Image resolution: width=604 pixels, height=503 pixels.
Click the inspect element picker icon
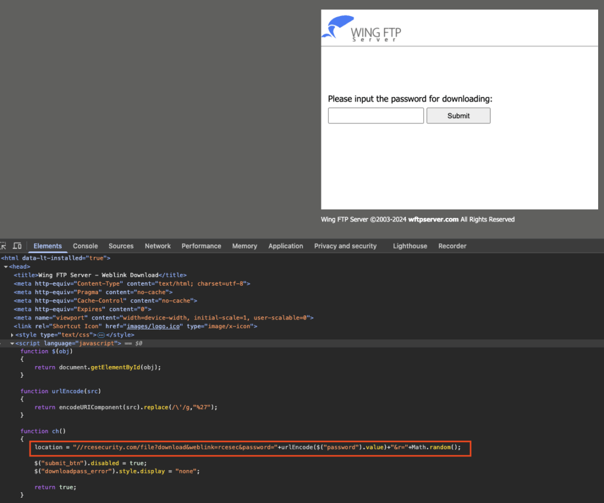[3, 246]
